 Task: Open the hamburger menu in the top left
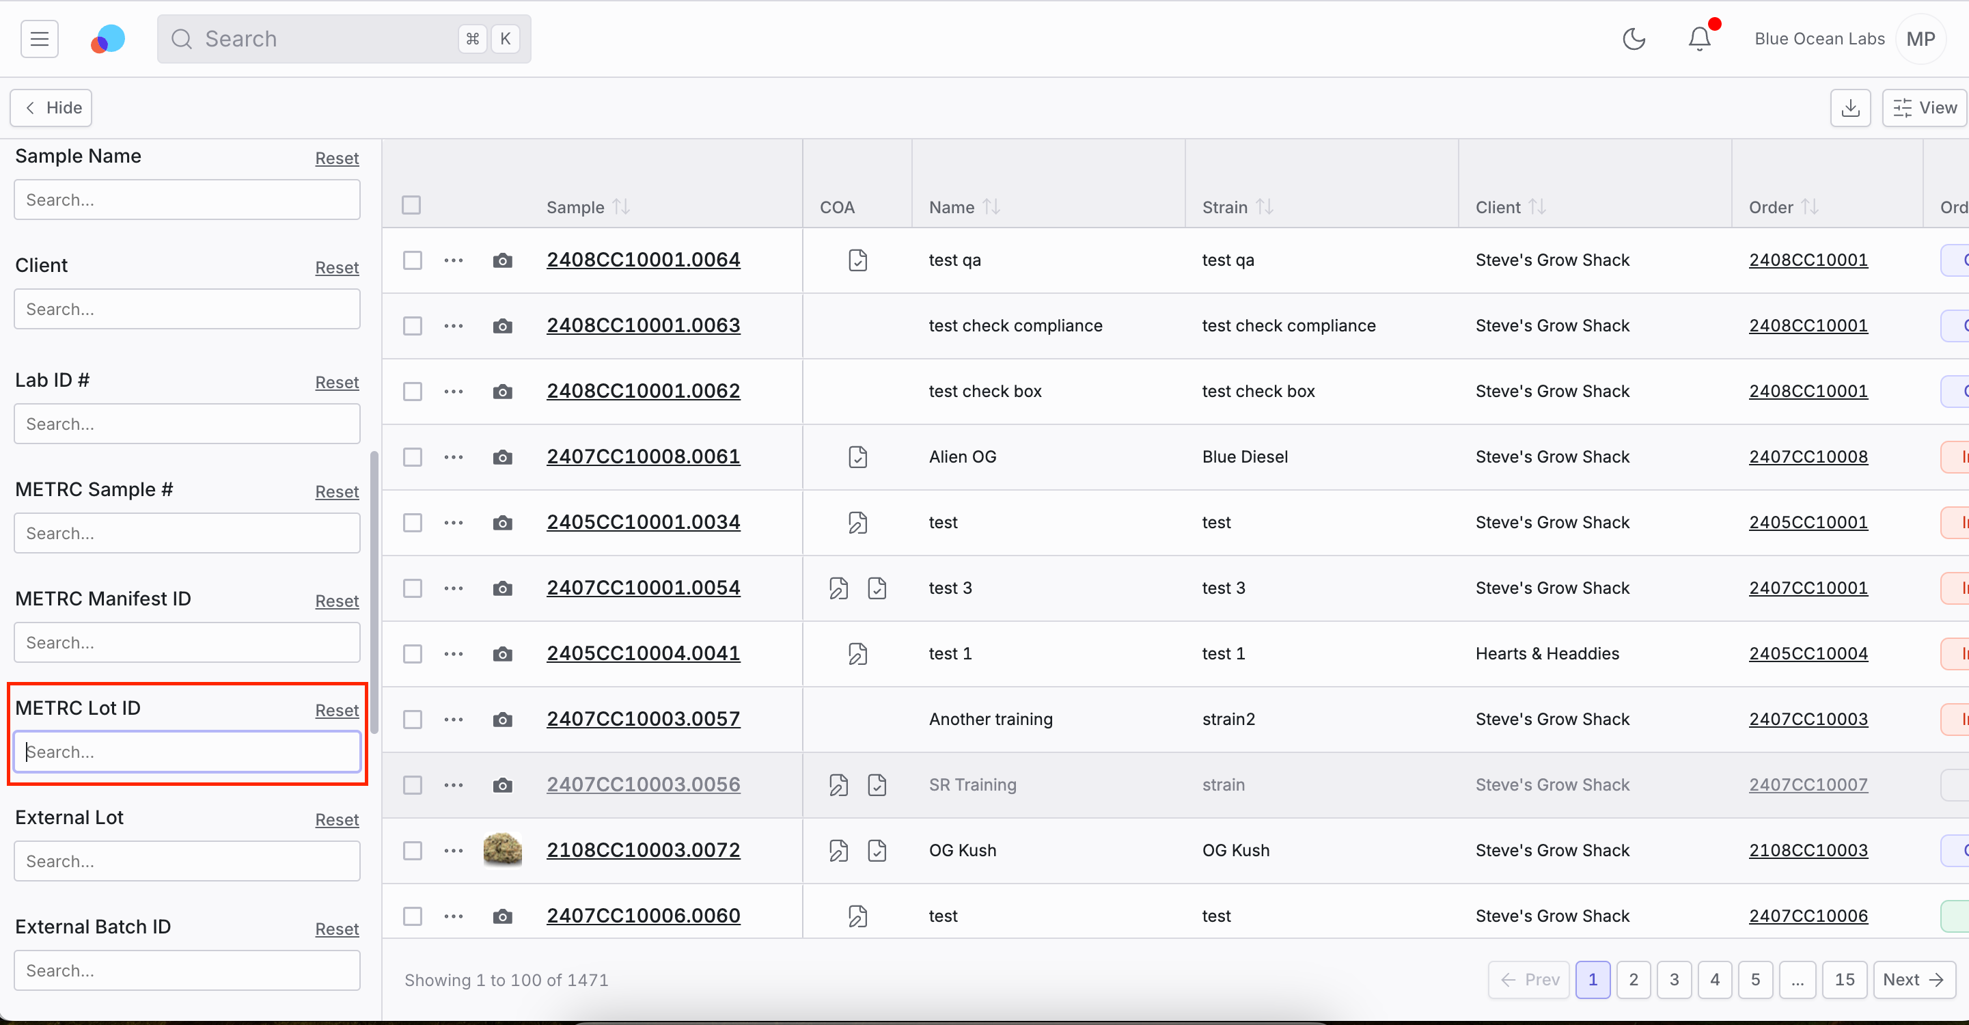click(x=39, y=38)
